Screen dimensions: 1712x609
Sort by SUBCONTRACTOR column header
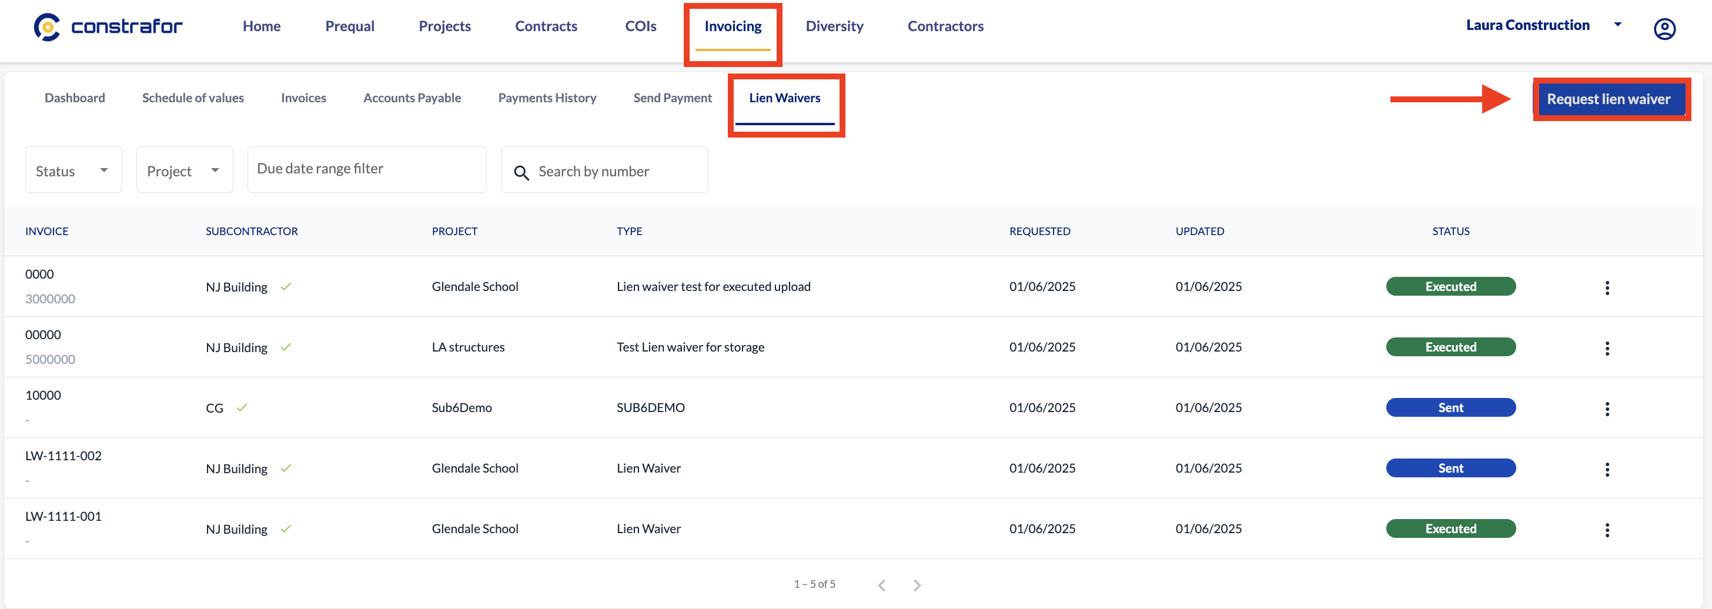coord(251,230)
